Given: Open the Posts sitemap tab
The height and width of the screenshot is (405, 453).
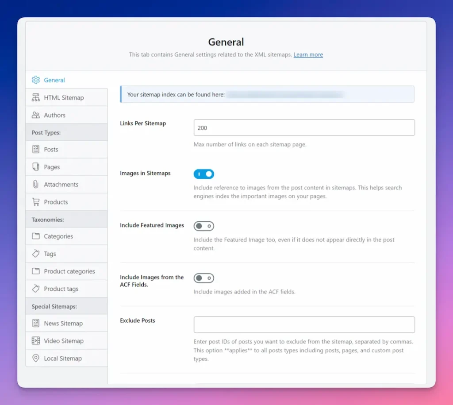Looking at the screenshot, I should coord(51,150).
